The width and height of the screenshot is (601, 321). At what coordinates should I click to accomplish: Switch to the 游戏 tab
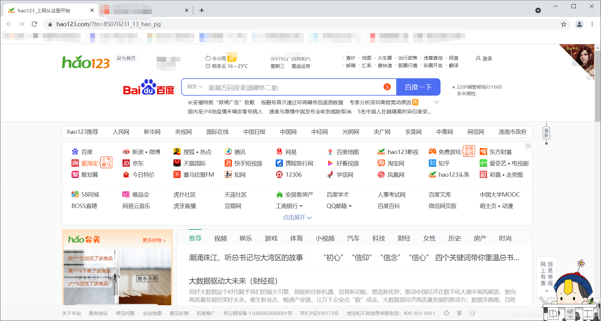click(x=271, y=238)
